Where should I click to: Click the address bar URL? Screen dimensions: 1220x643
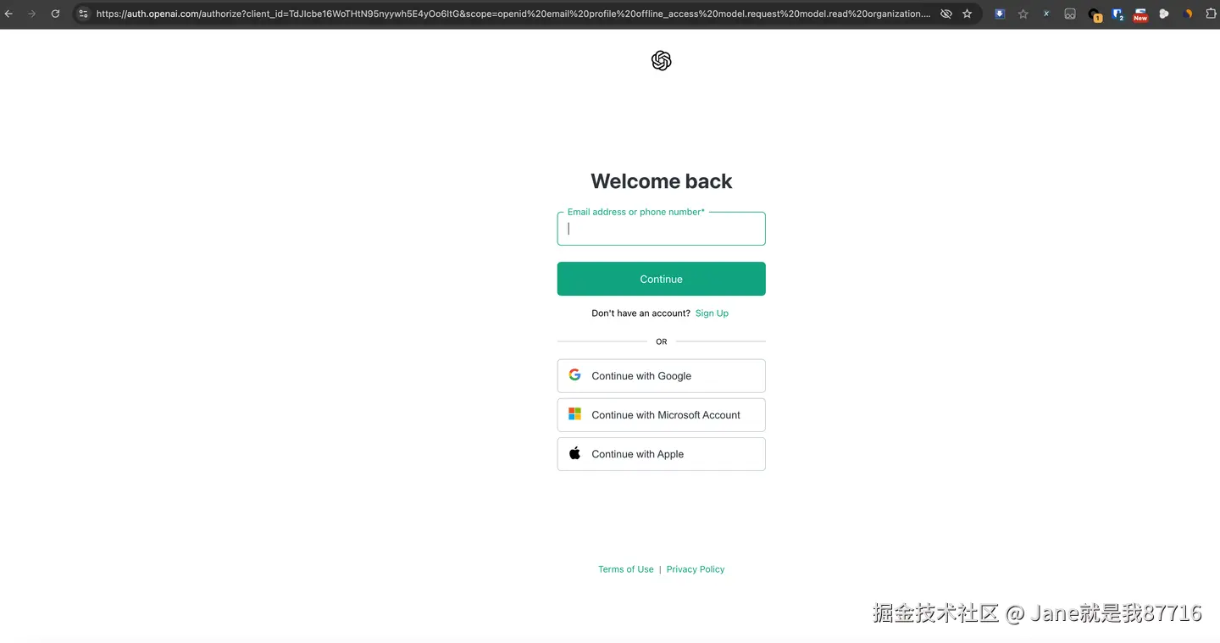click(513, 14)
